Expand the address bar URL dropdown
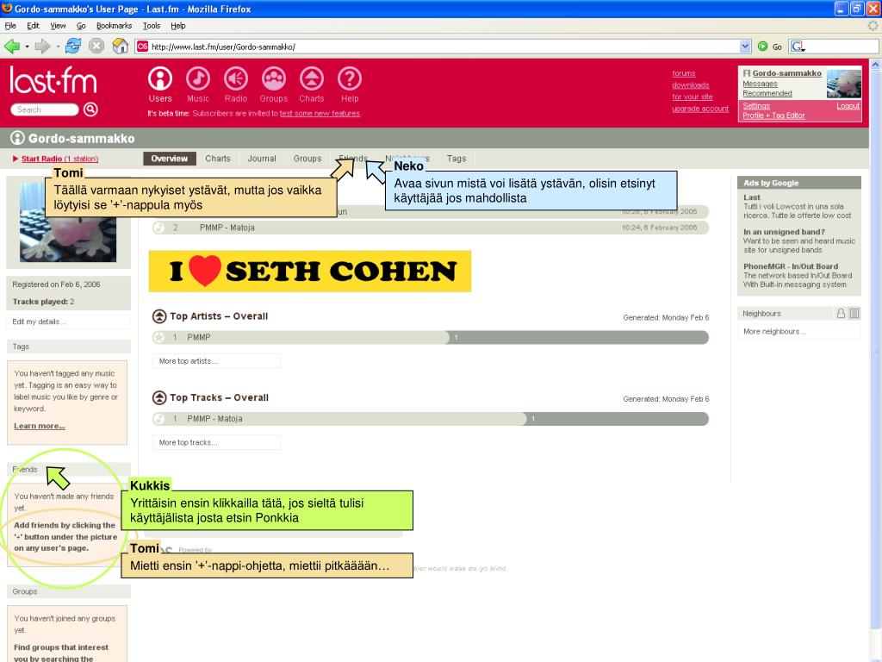The width and height of the screenshot is (882, 662). click(x=745, y=47)
